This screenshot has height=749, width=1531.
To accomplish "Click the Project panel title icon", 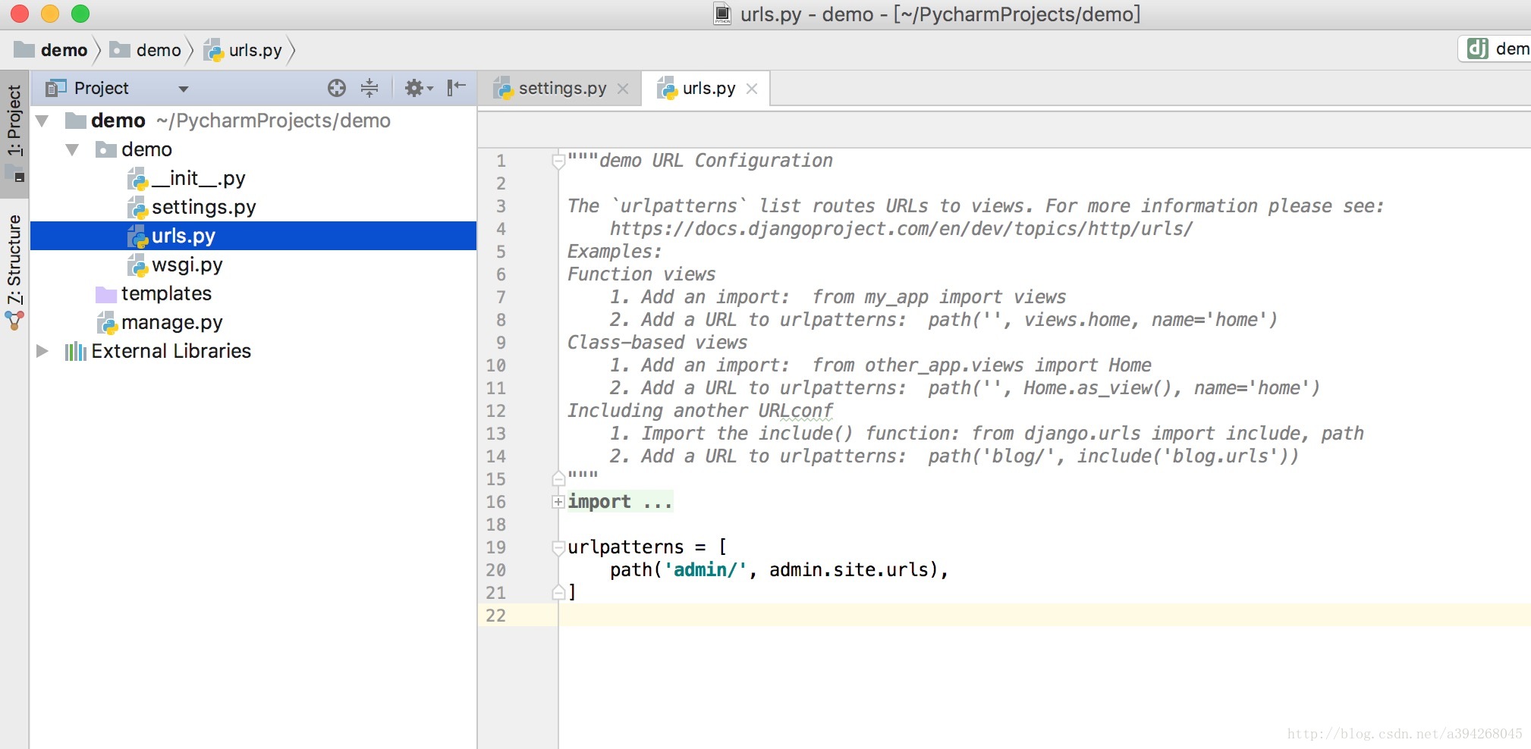I will coord(55,89).
